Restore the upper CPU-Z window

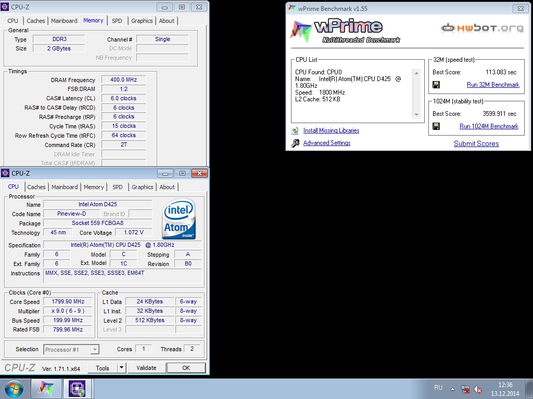[182, 7]
